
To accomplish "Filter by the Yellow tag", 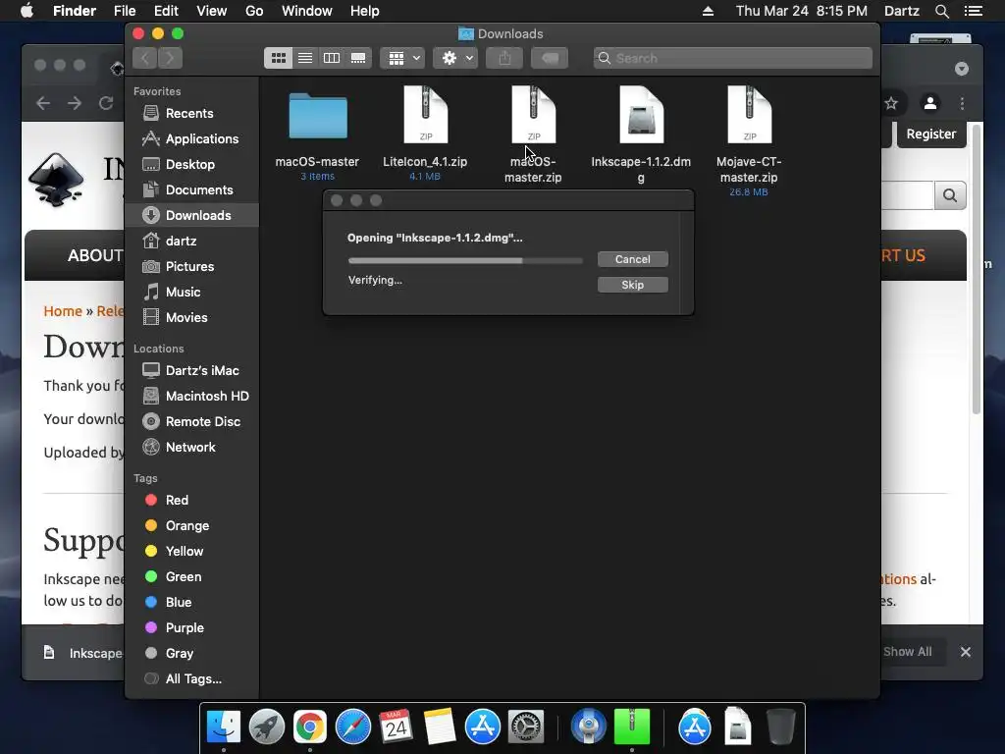I will 191,552.
